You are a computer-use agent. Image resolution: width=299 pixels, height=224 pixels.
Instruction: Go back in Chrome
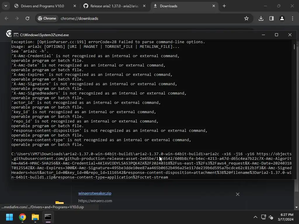pyautogui.click(x=6, y=18)
